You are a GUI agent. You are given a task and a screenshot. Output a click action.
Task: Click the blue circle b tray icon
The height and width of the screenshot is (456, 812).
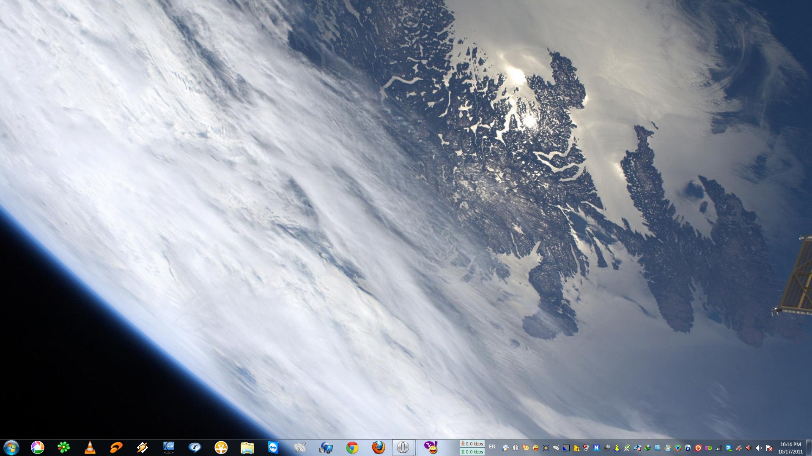click(688, 448)
